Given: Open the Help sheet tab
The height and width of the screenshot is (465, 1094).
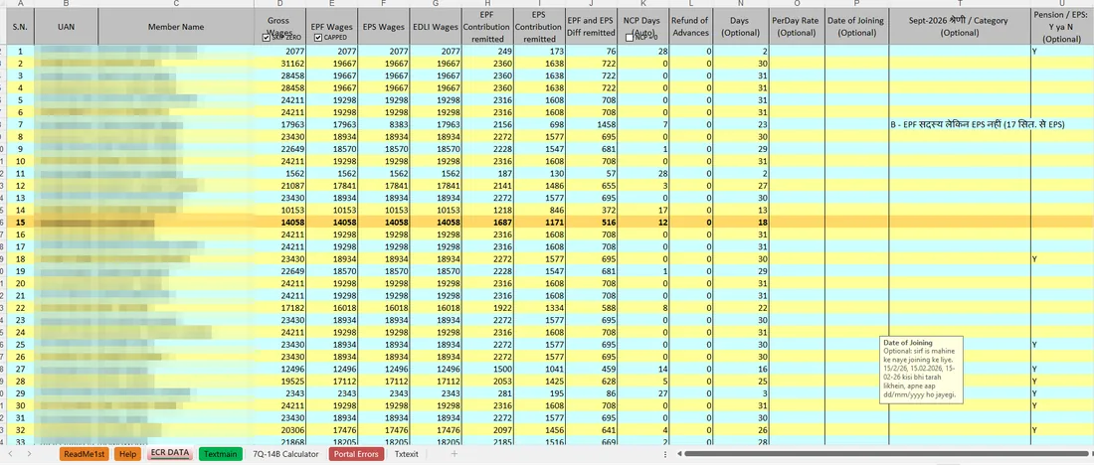Looking at the screenshot, I should pyautogui.click(x=127, y=454).
